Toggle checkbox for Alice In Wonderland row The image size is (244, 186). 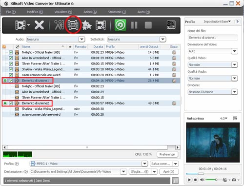pos(11,58)
